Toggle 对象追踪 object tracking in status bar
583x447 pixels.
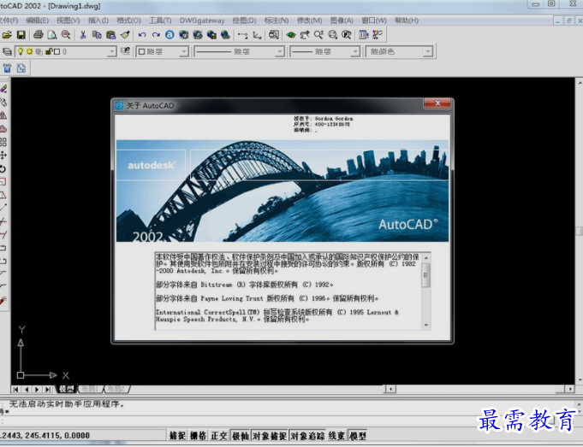coord(307,436)
